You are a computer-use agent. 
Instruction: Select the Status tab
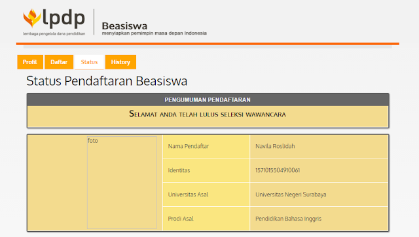[x=89, y=62]
